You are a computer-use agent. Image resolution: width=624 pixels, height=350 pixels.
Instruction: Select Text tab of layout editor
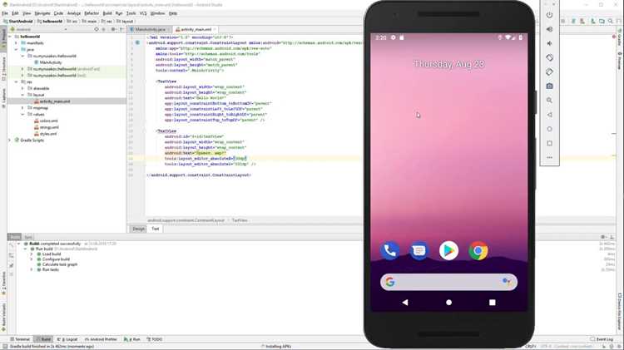point(156,229)
